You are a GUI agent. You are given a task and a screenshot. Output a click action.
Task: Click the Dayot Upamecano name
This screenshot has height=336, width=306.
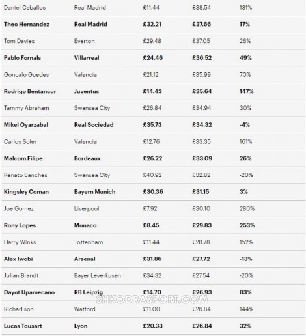(x=29, y=292)
